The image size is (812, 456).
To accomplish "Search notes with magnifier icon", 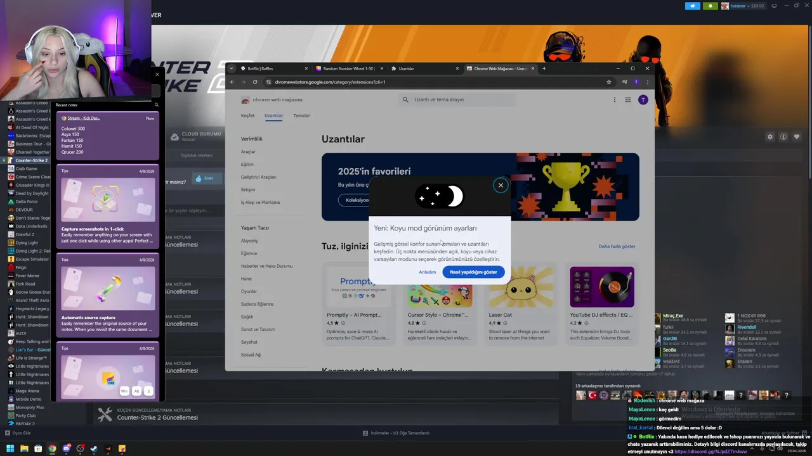I will [x=156, y=105].
